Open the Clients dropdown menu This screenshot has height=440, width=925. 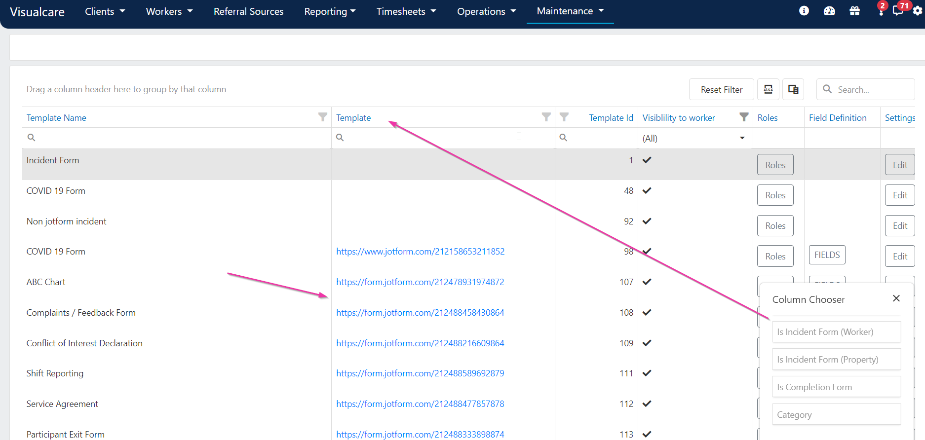tap(105, 11)
